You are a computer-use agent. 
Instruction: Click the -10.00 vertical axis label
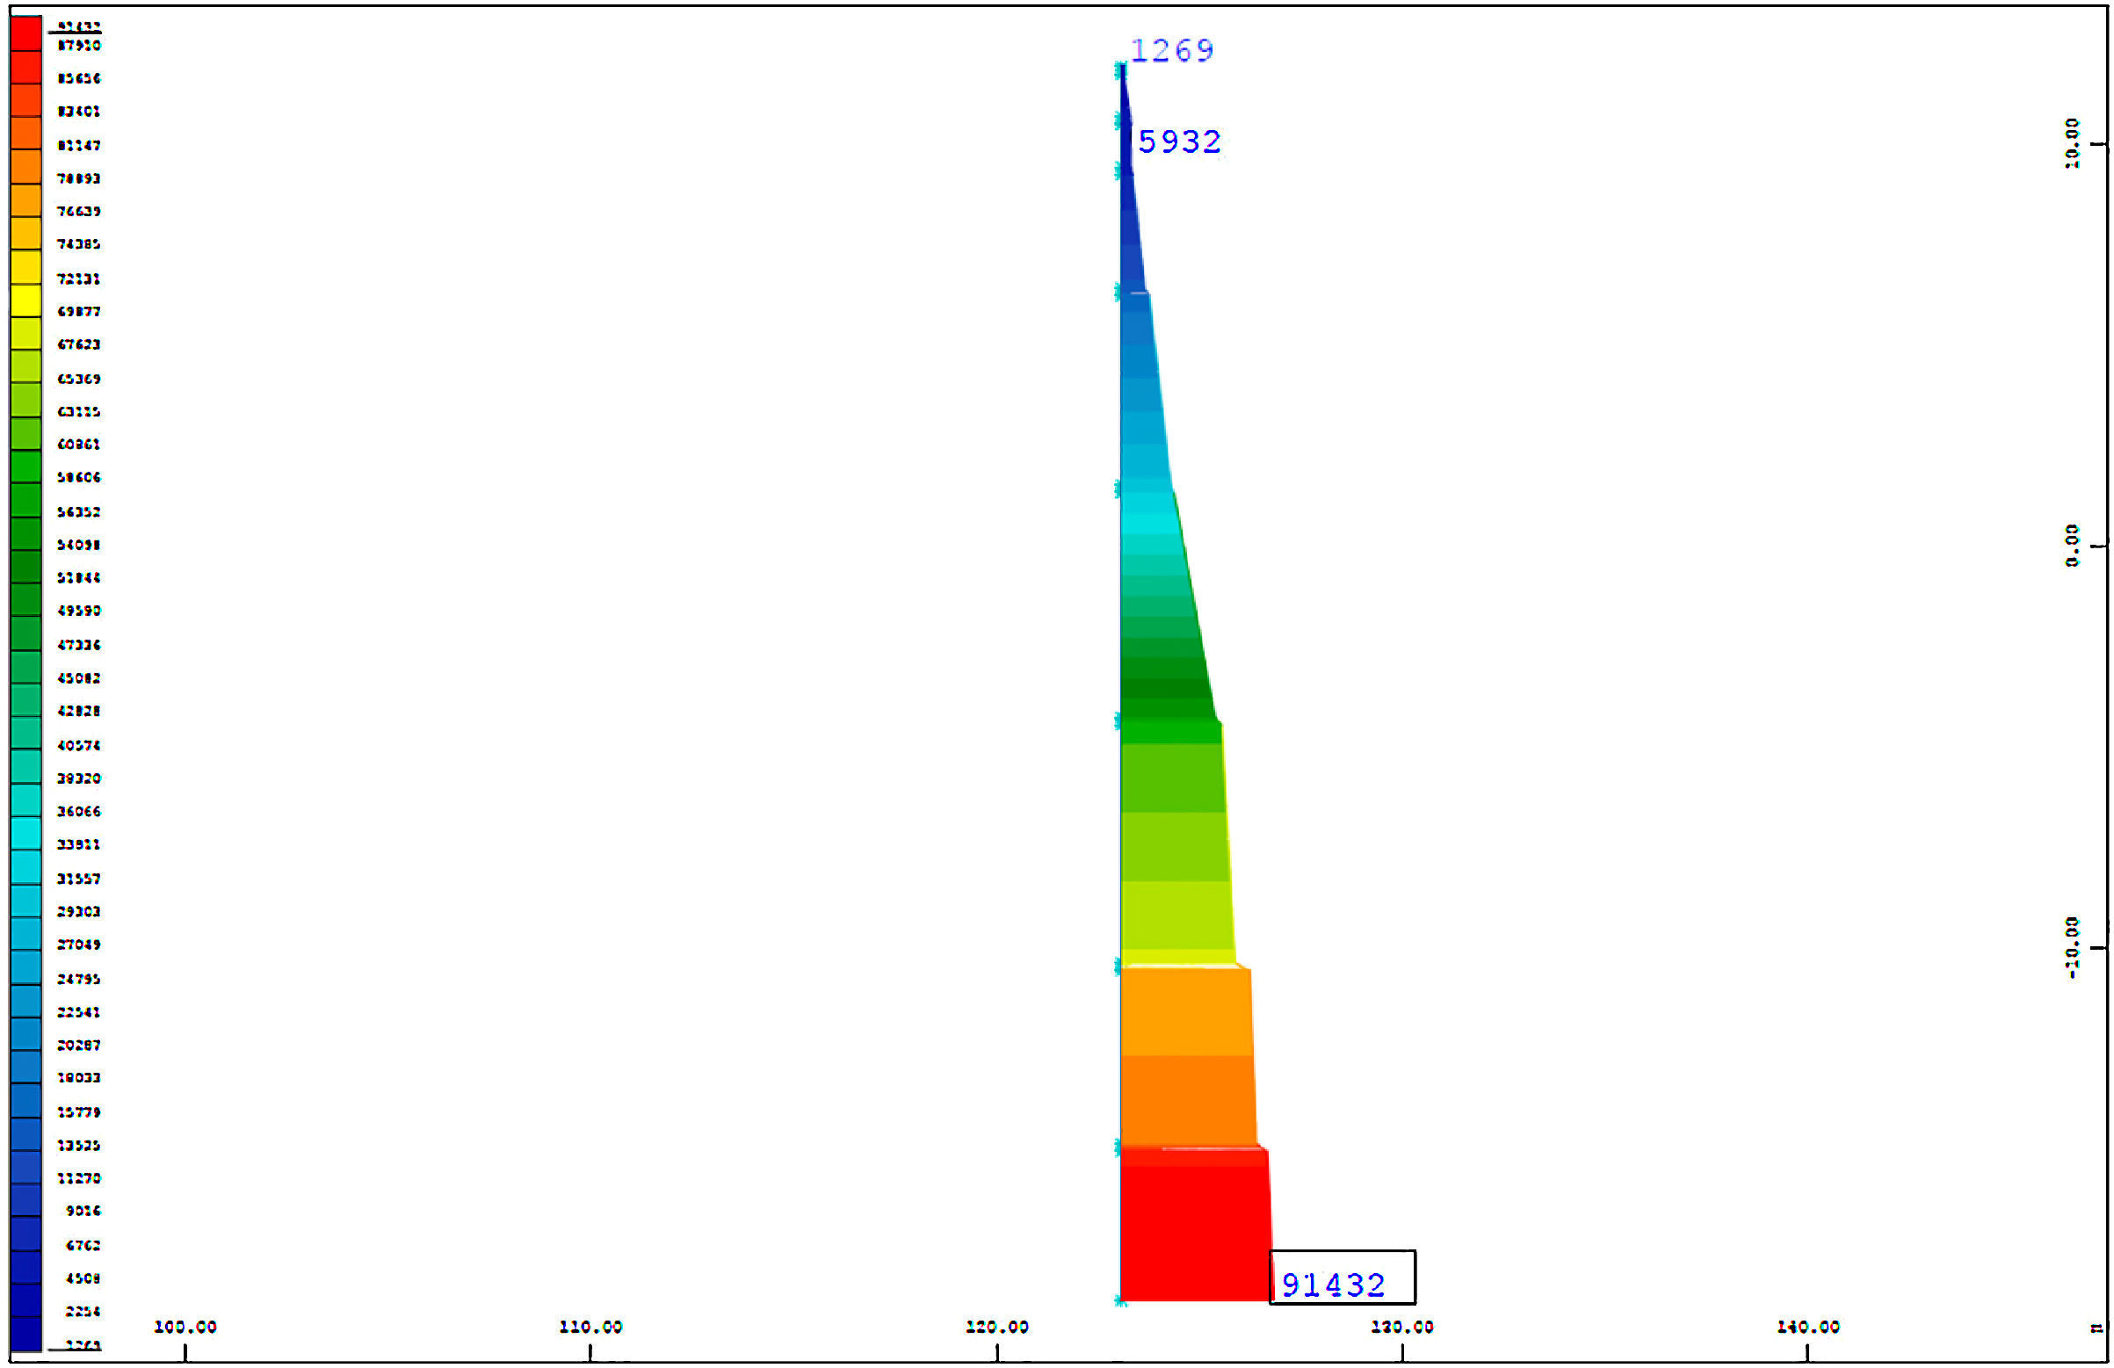(x=2071, y=947)
